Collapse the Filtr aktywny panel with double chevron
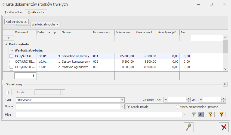The height and width of the screenshot is (135, 231). click(225, 84)
